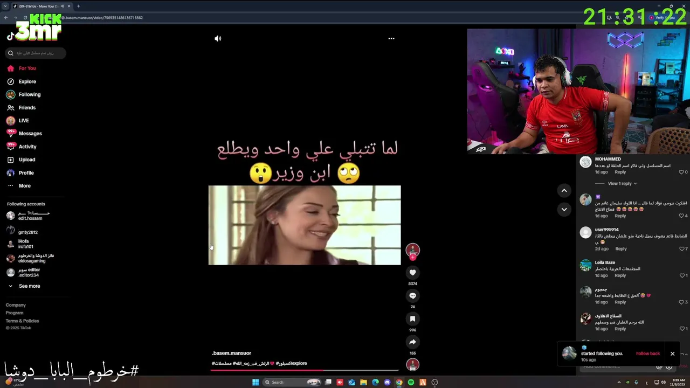Open Outlook from the taskbar

click(351, 382)
